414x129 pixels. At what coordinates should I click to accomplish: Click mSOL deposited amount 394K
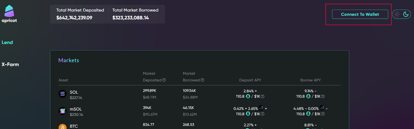147,108
